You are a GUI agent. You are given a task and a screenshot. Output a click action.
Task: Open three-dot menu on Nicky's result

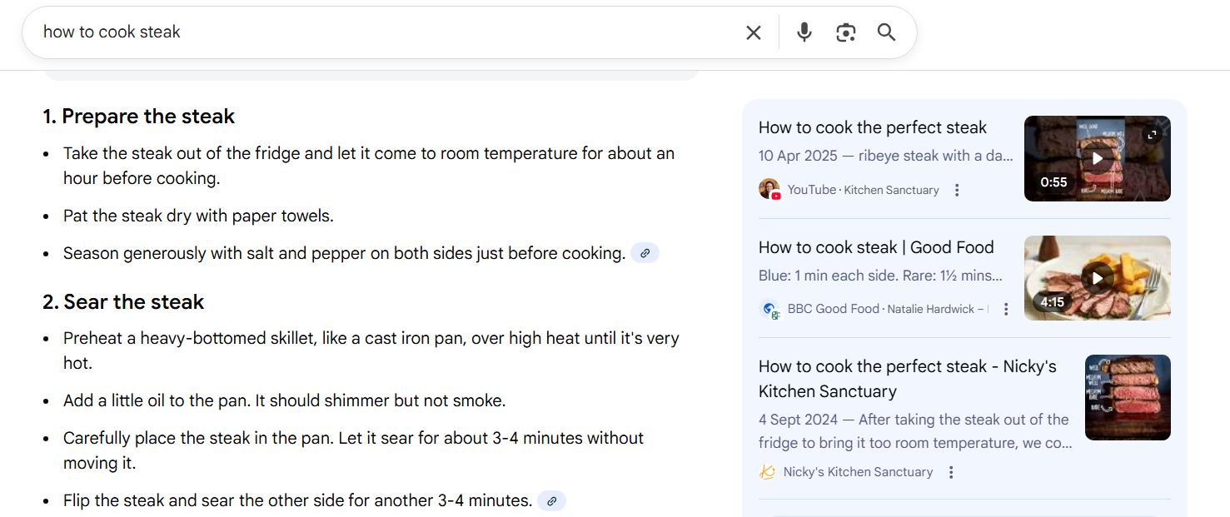point(950,471)
